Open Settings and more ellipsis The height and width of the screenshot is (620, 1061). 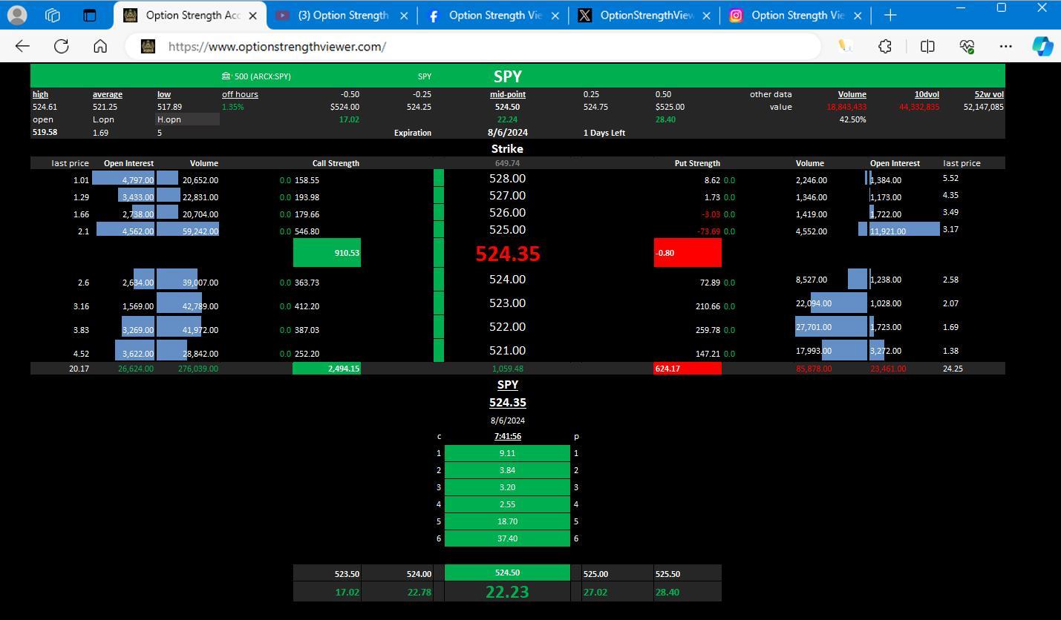pos(1006,46)
